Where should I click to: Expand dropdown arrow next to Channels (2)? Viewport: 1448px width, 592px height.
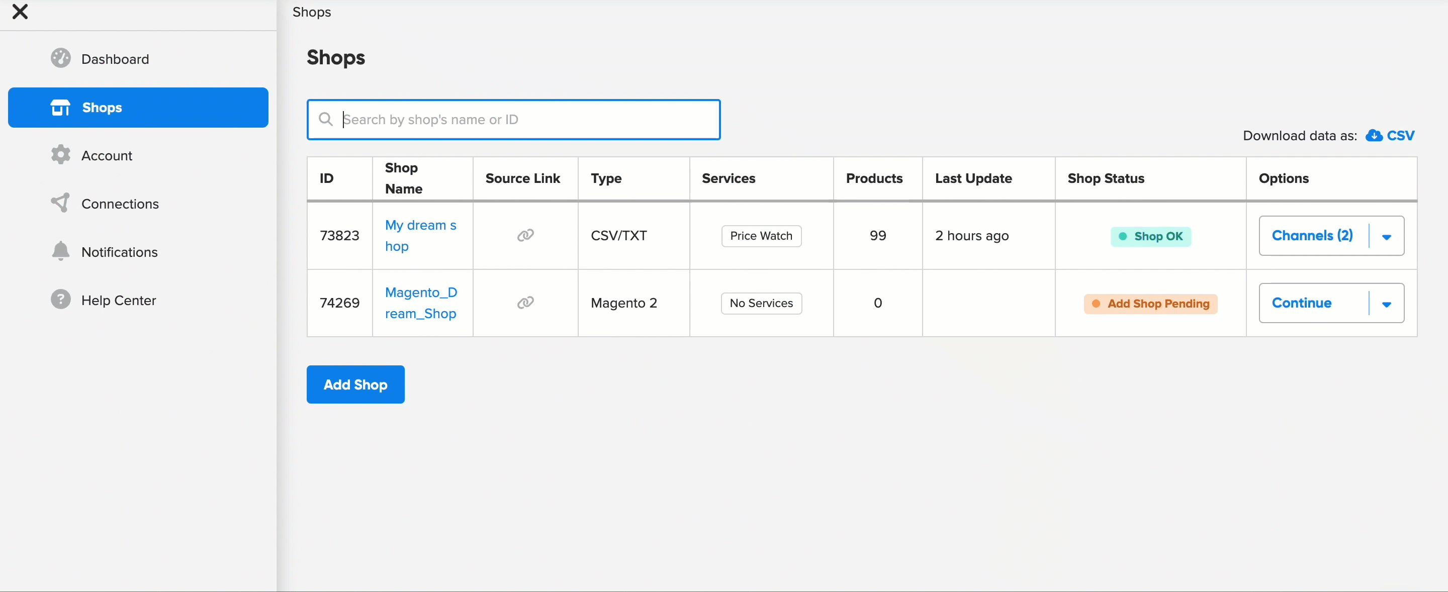(1387, 236)
